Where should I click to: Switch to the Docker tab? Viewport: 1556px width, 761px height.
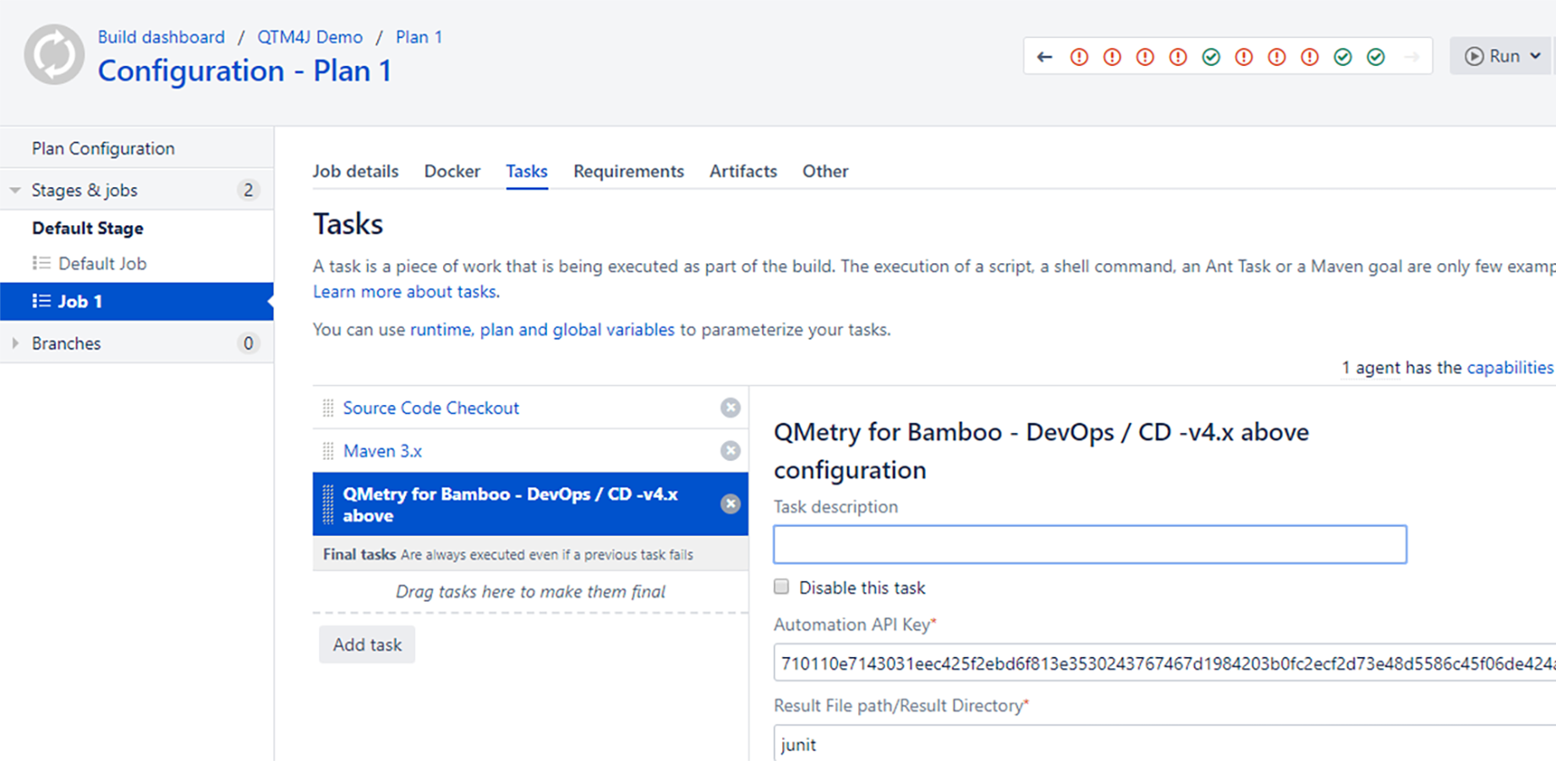[452, 171]
